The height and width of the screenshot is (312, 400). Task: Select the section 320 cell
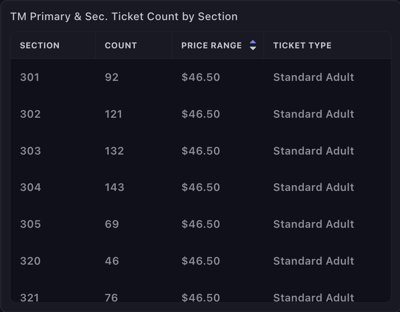click(x=30, y=261)
